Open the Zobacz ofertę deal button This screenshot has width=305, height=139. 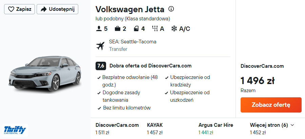[271, 105]
